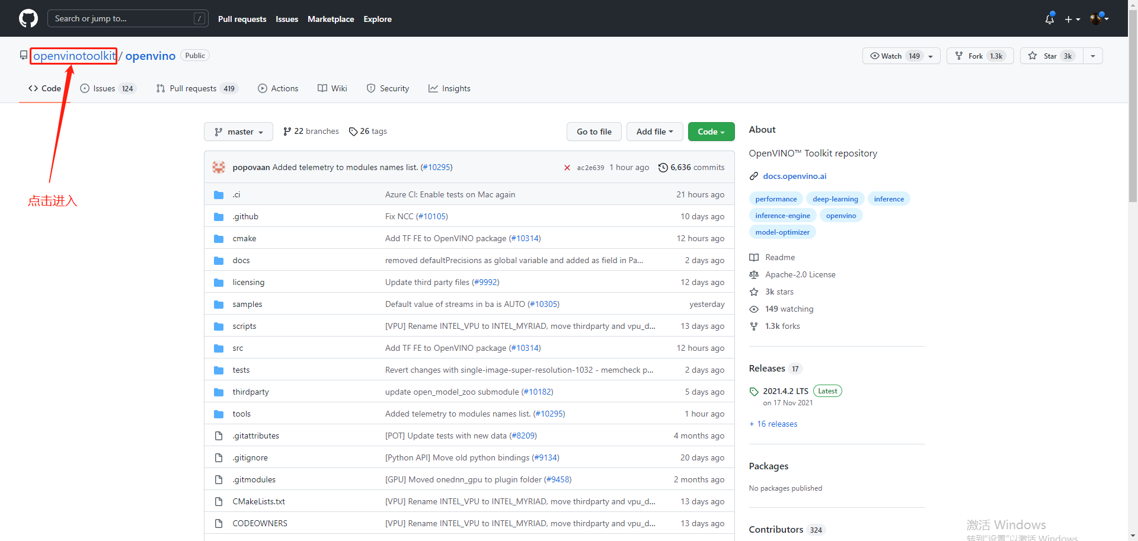Click popovaan's avatar in latest commit
1138x541 pixels.
point(219,167)
